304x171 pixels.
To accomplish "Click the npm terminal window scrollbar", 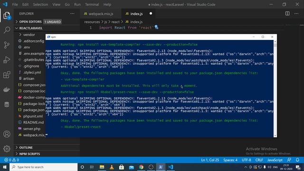I will [275, 88].
